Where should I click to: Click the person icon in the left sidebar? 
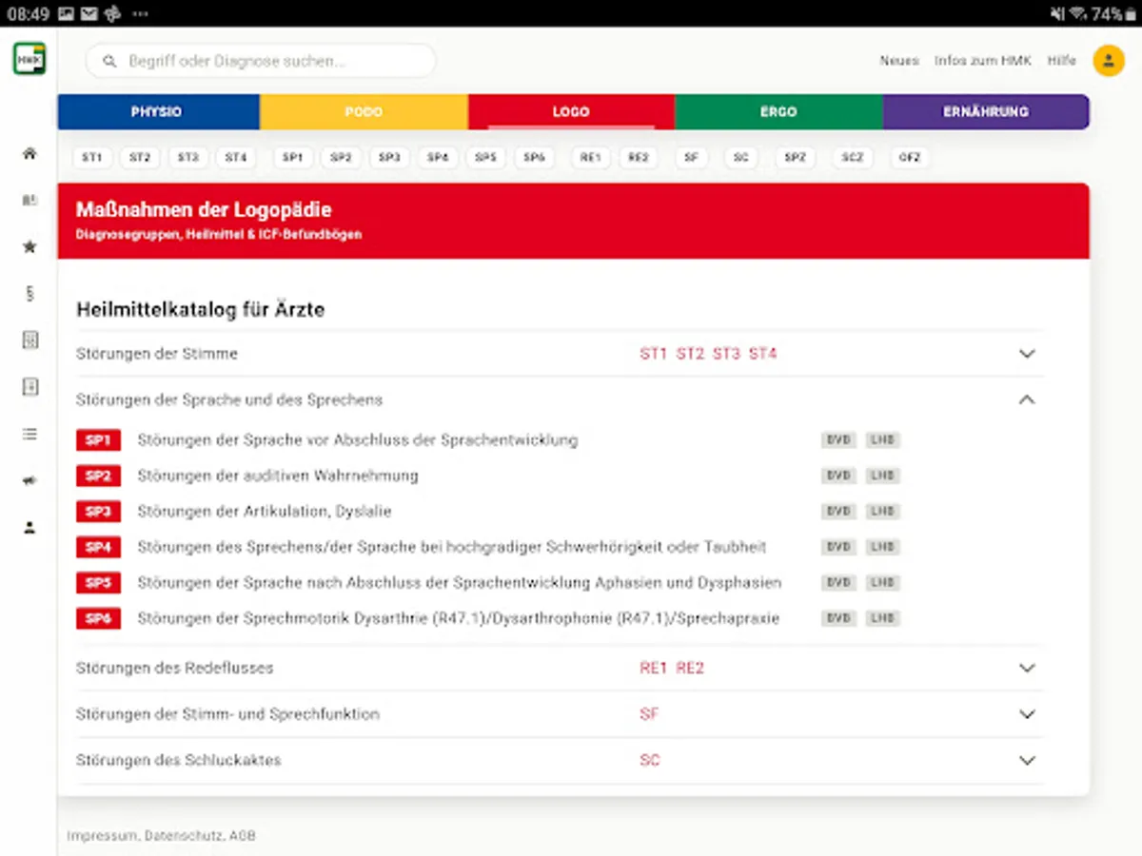click(x=30, y=528)
